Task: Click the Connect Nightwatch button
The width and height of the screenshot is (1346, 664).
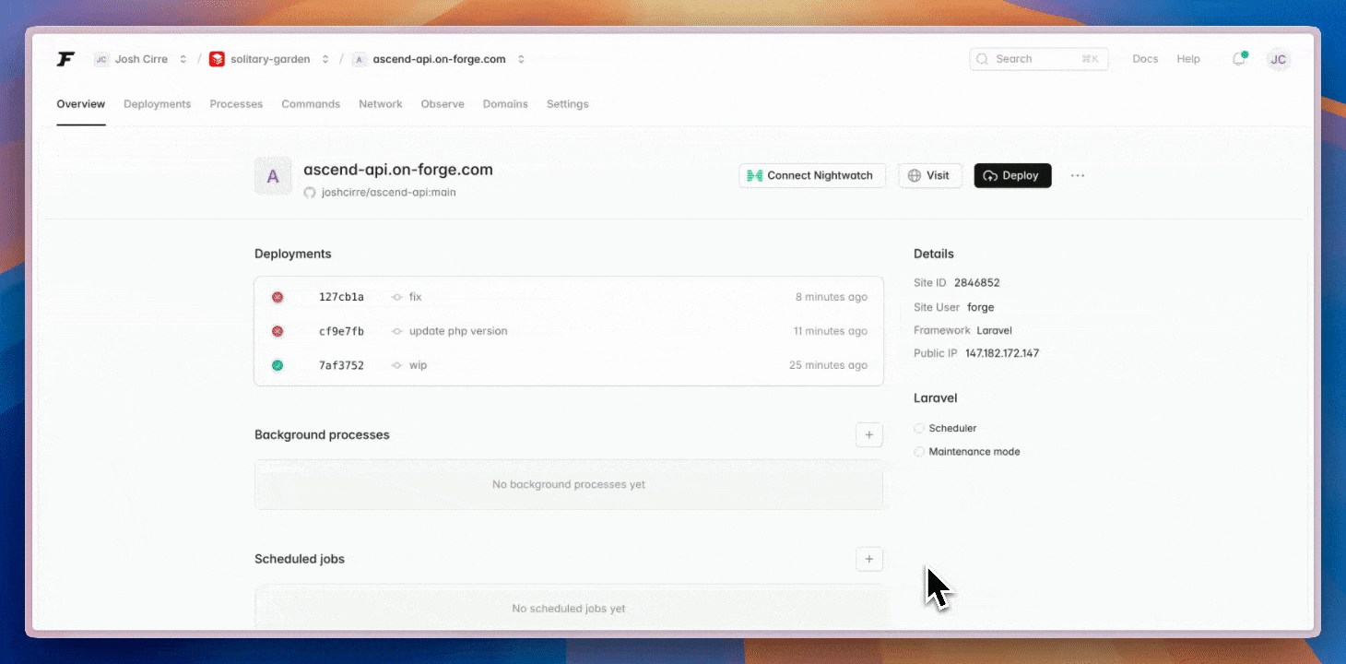Action: pyautogui.click(x=811, y=175)
